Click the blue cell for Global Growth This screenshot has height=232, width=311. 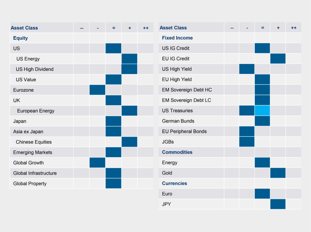pos(97,163)
